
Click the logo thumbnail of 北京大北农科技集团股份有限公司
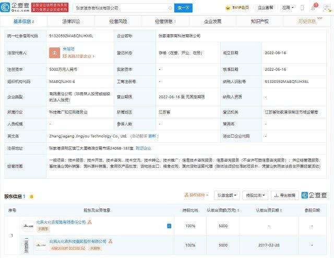point(41,245)
